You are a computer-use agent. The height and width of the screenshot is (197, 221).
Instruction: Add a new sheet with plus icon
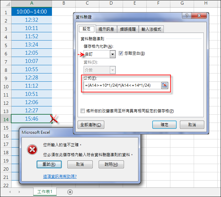(70, 192)
